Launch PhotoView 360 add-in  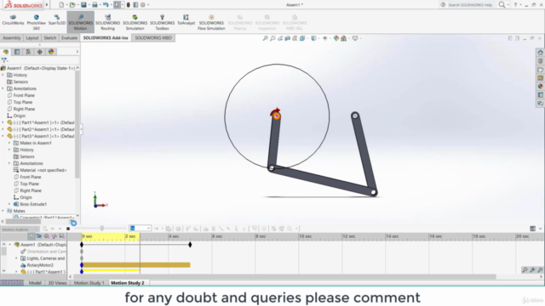tap(36, 22)
